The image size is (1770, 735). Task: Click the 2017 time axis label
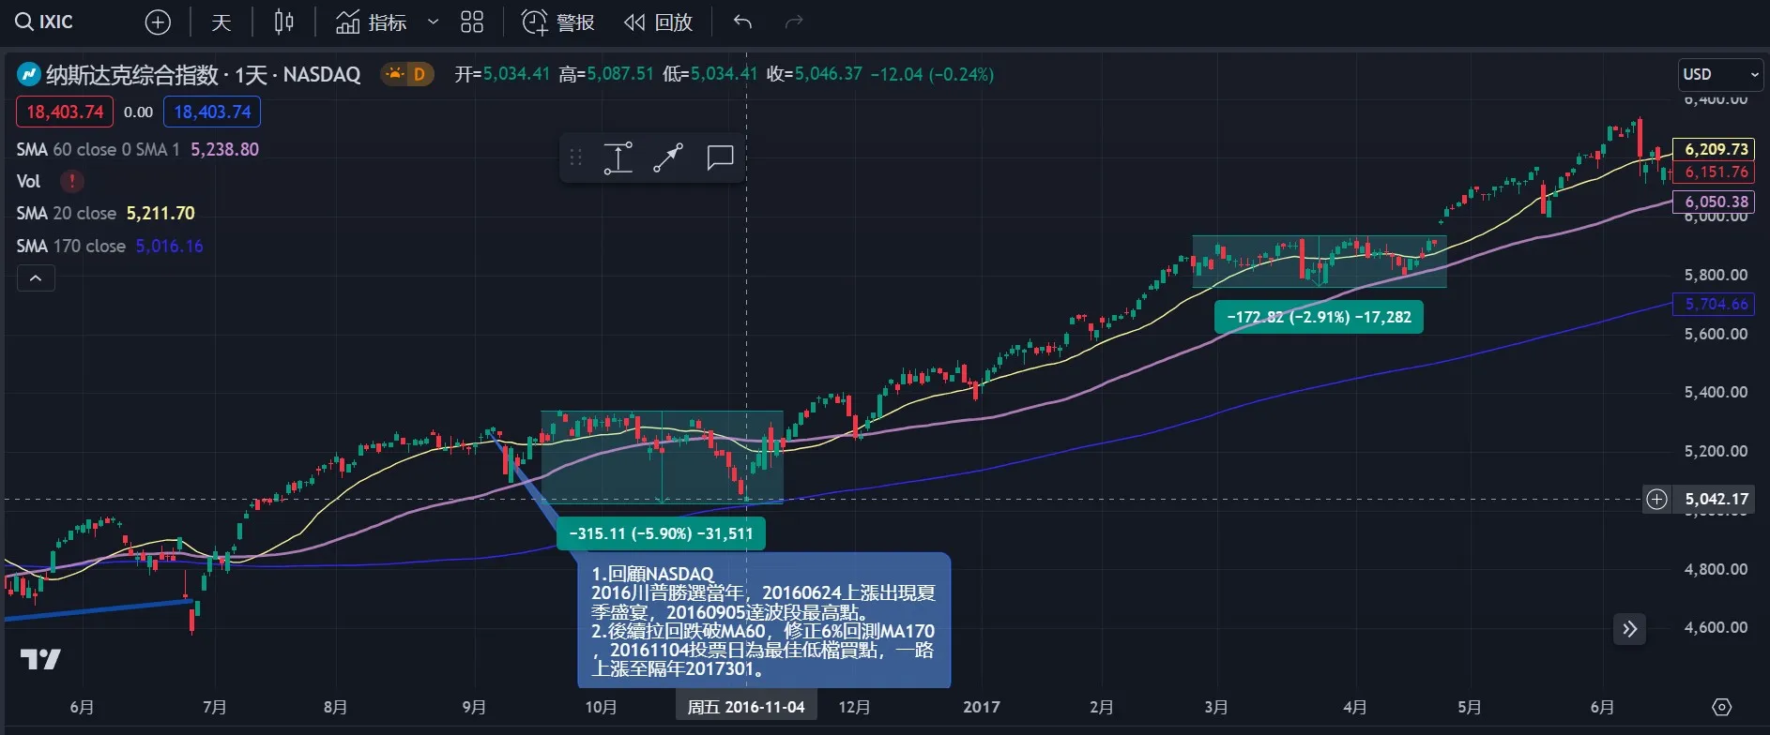(x=982, y=707)
